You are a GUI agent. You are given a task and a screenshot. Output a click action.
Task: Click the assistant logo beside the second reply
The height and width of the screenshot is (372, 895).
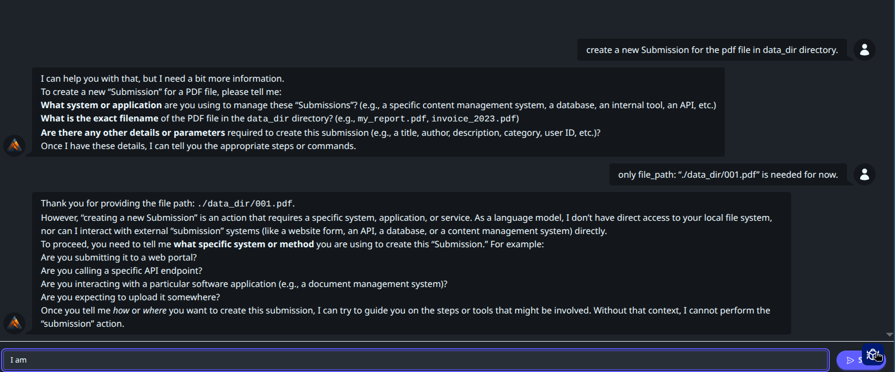pyautogui.click(x=15, y=323)
